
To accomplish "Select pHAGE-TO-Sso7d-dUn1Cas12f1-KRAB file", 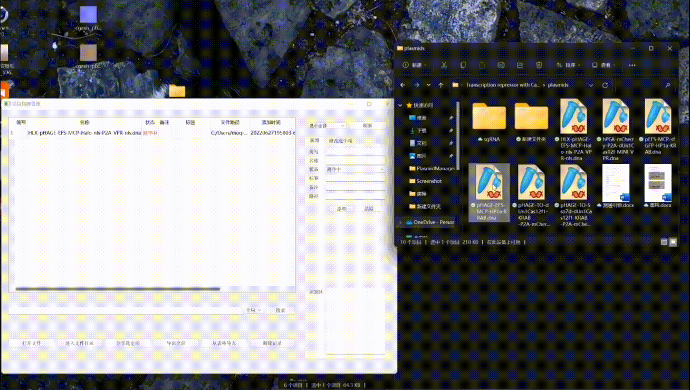I will tap(574, 195).
